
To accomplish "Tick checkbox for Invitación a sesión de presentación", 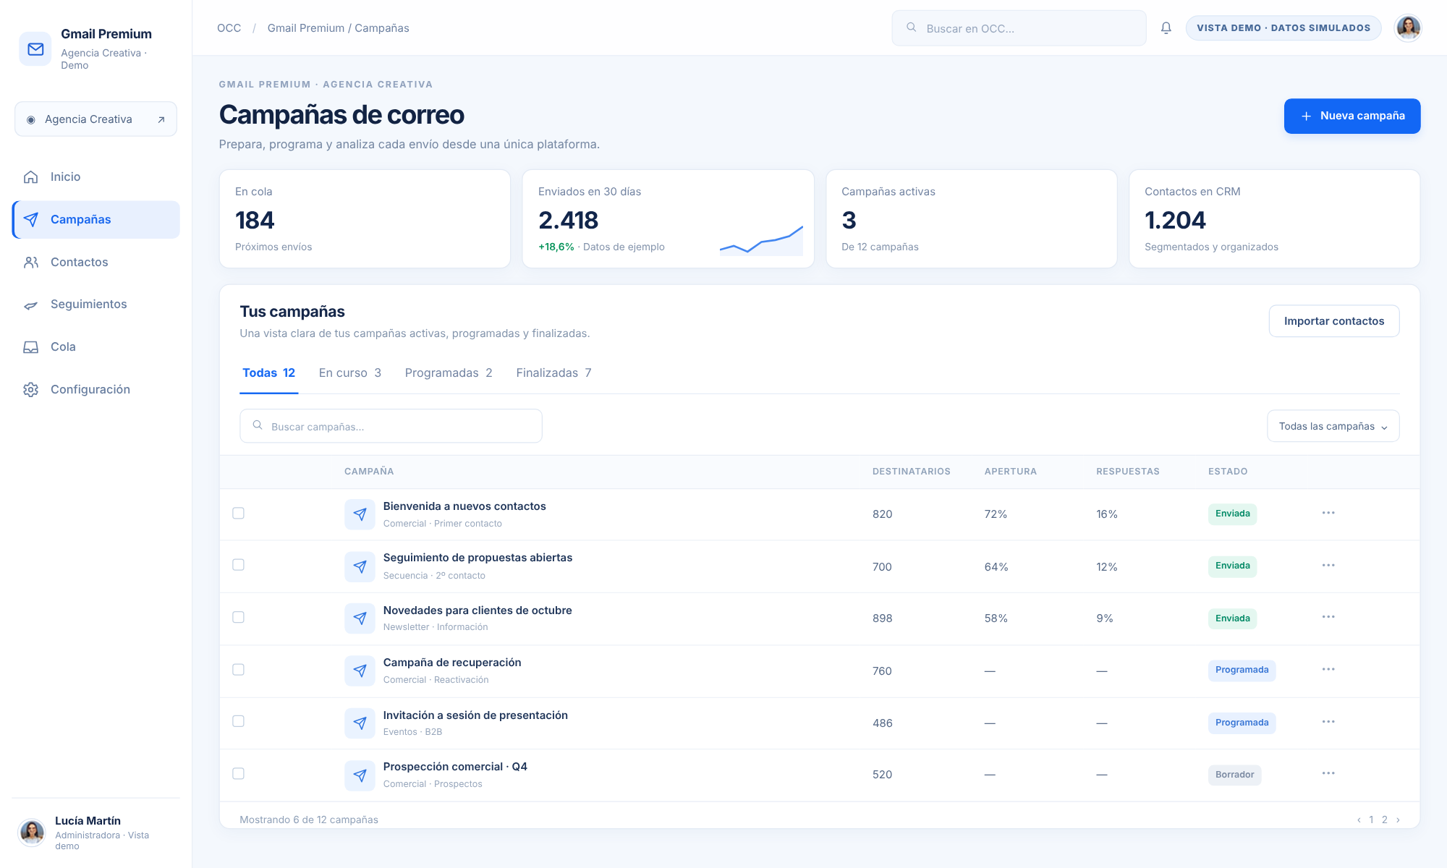I will (x=238, y=721).
